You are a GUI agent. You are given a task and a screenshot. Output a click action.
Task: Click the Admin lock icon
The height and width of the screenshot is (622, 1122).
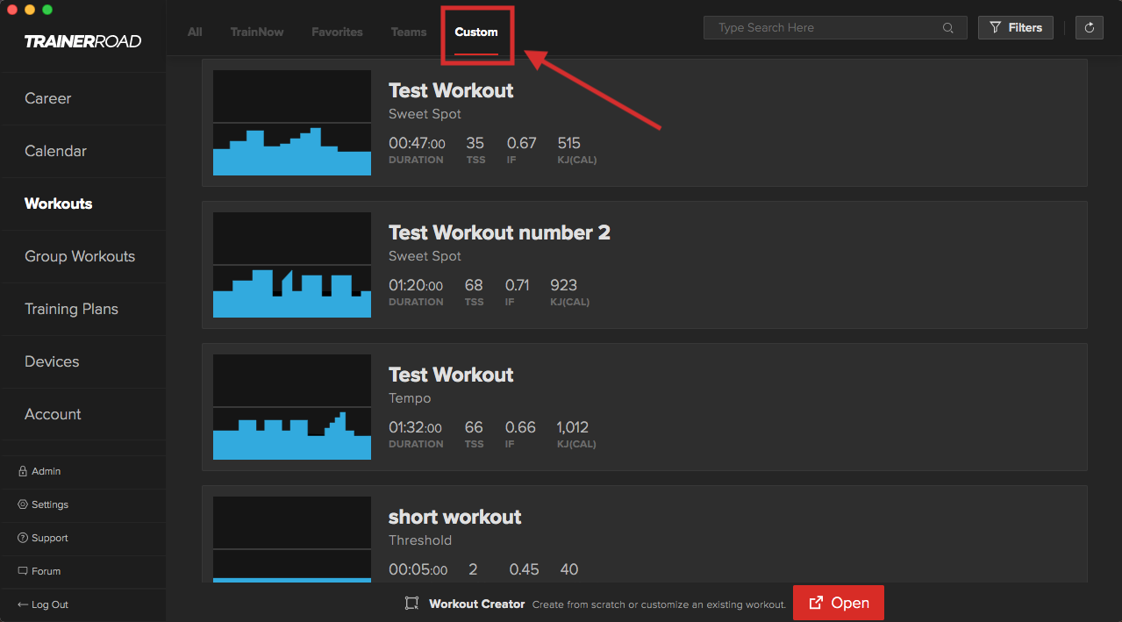tap(23, 471)
